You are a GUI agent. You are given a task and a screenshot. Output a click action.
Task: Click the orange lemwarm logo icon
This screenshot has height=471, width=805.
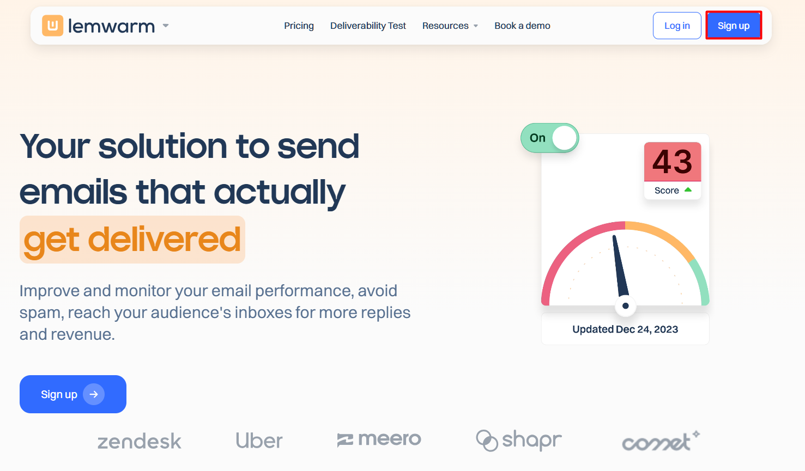click(x=53, y=26)
